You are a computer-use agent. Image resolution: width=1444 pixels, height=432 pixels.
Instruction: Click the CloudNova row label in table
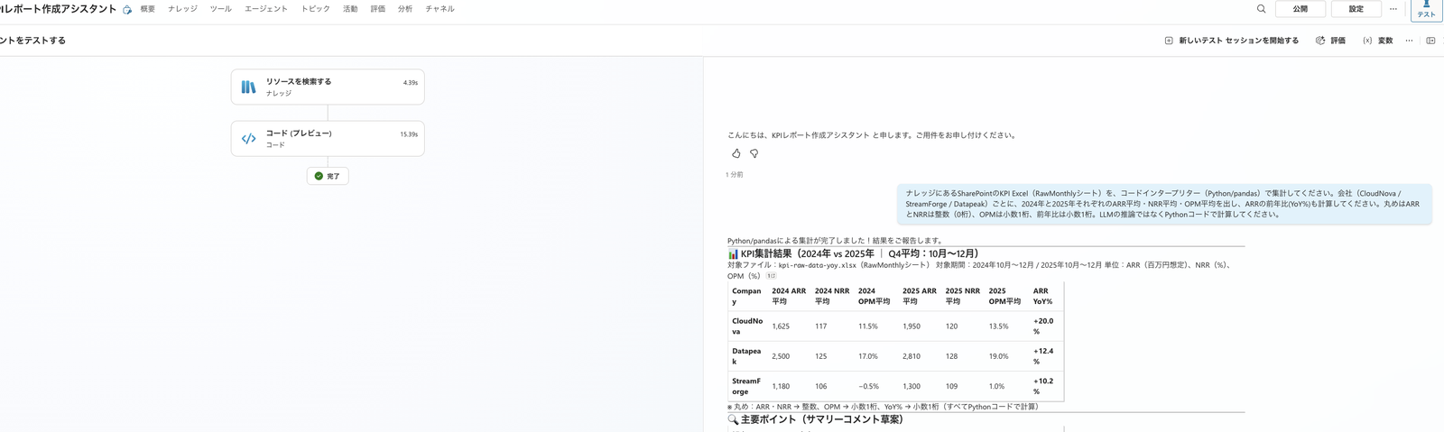point(747,326)
